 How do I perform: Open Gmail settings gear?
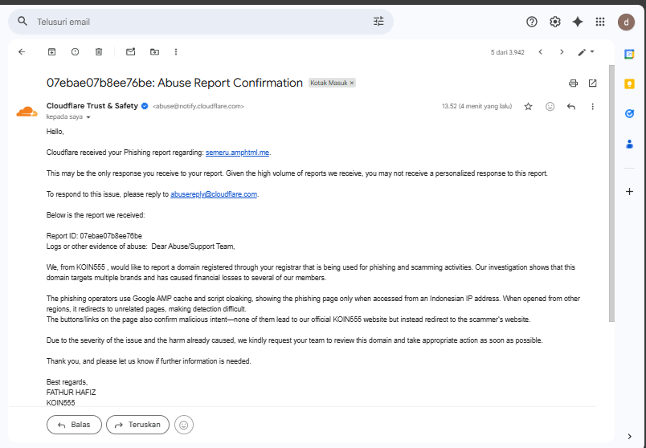coord(555,22)
